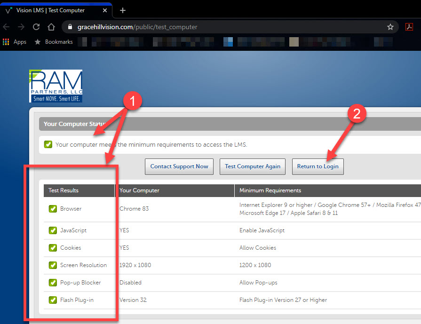Click the Allow Pop-ups requirement text
Image resolution: width=421 pixels, height=324 pixels.
258,283
